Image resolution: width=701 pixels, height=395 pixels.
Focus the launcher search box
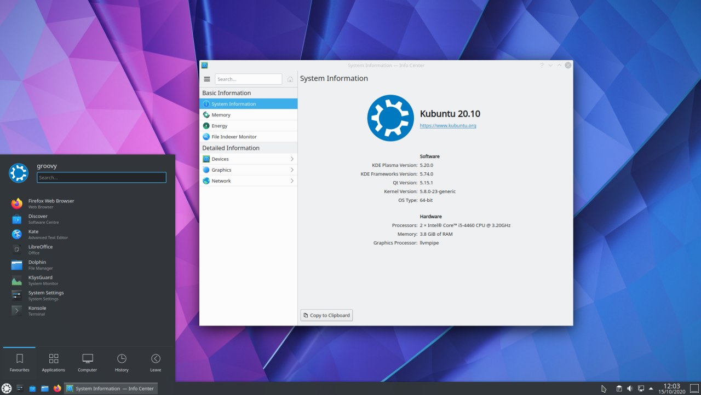[x=101, y=177]
